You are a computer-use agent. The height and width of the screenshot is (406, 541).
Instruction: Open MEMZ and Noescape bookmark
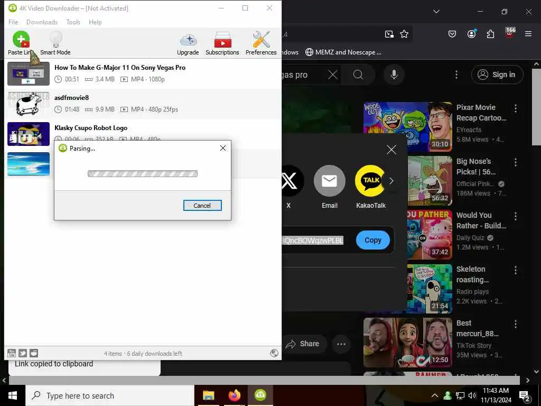(x=343, y=52)
